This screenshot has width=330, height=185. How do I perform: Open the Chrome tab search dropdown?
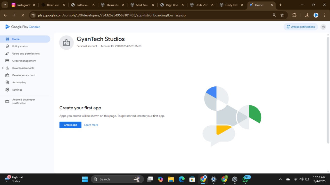5,5
